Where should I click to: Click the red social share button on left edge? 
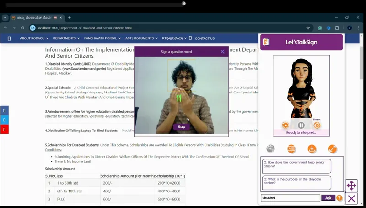click(4, 129)
